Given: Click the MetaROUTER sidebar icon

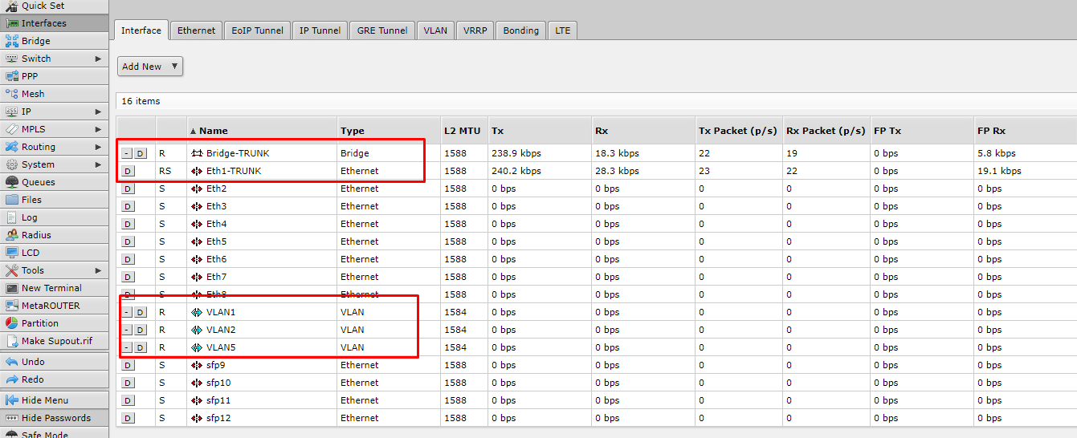Looking at the screenshot, I should [x=12, y=306].
